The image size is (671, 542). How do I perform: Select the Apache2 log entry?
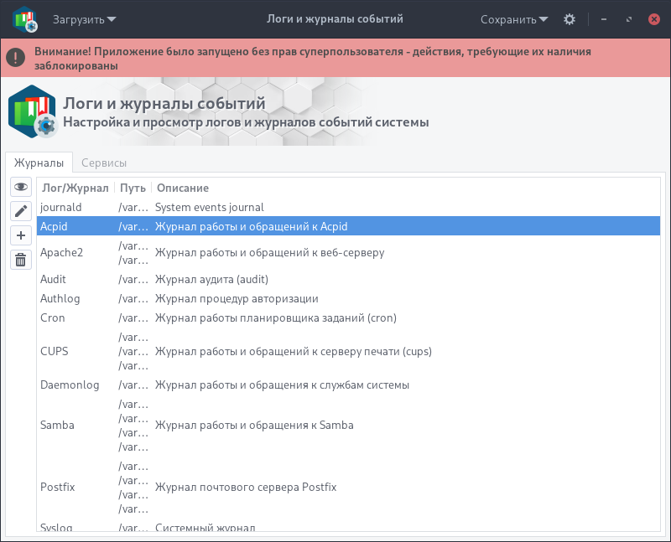[348, 253]
